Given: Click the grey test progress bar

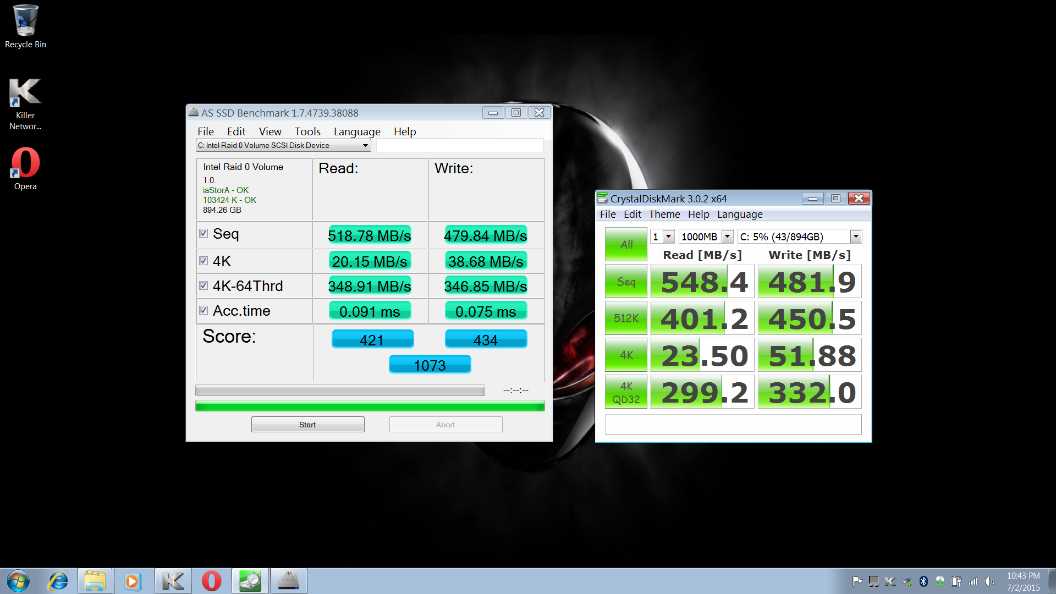Looking at the screenshot, I should (340, 391).
